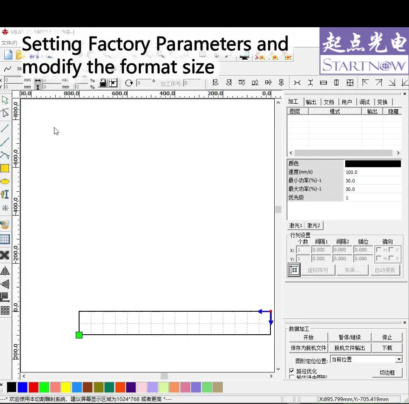Viewport: 409px width, 404px height.
Task: Click the rotation angle input field
Action: [144, 83]
